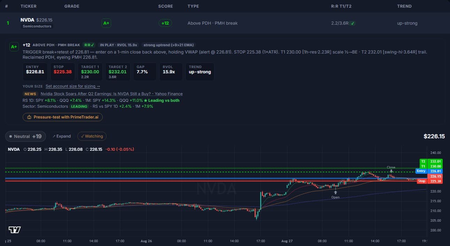Open Pressure-test with PrimeTrader.ai
450x246 pixels.
63,117
